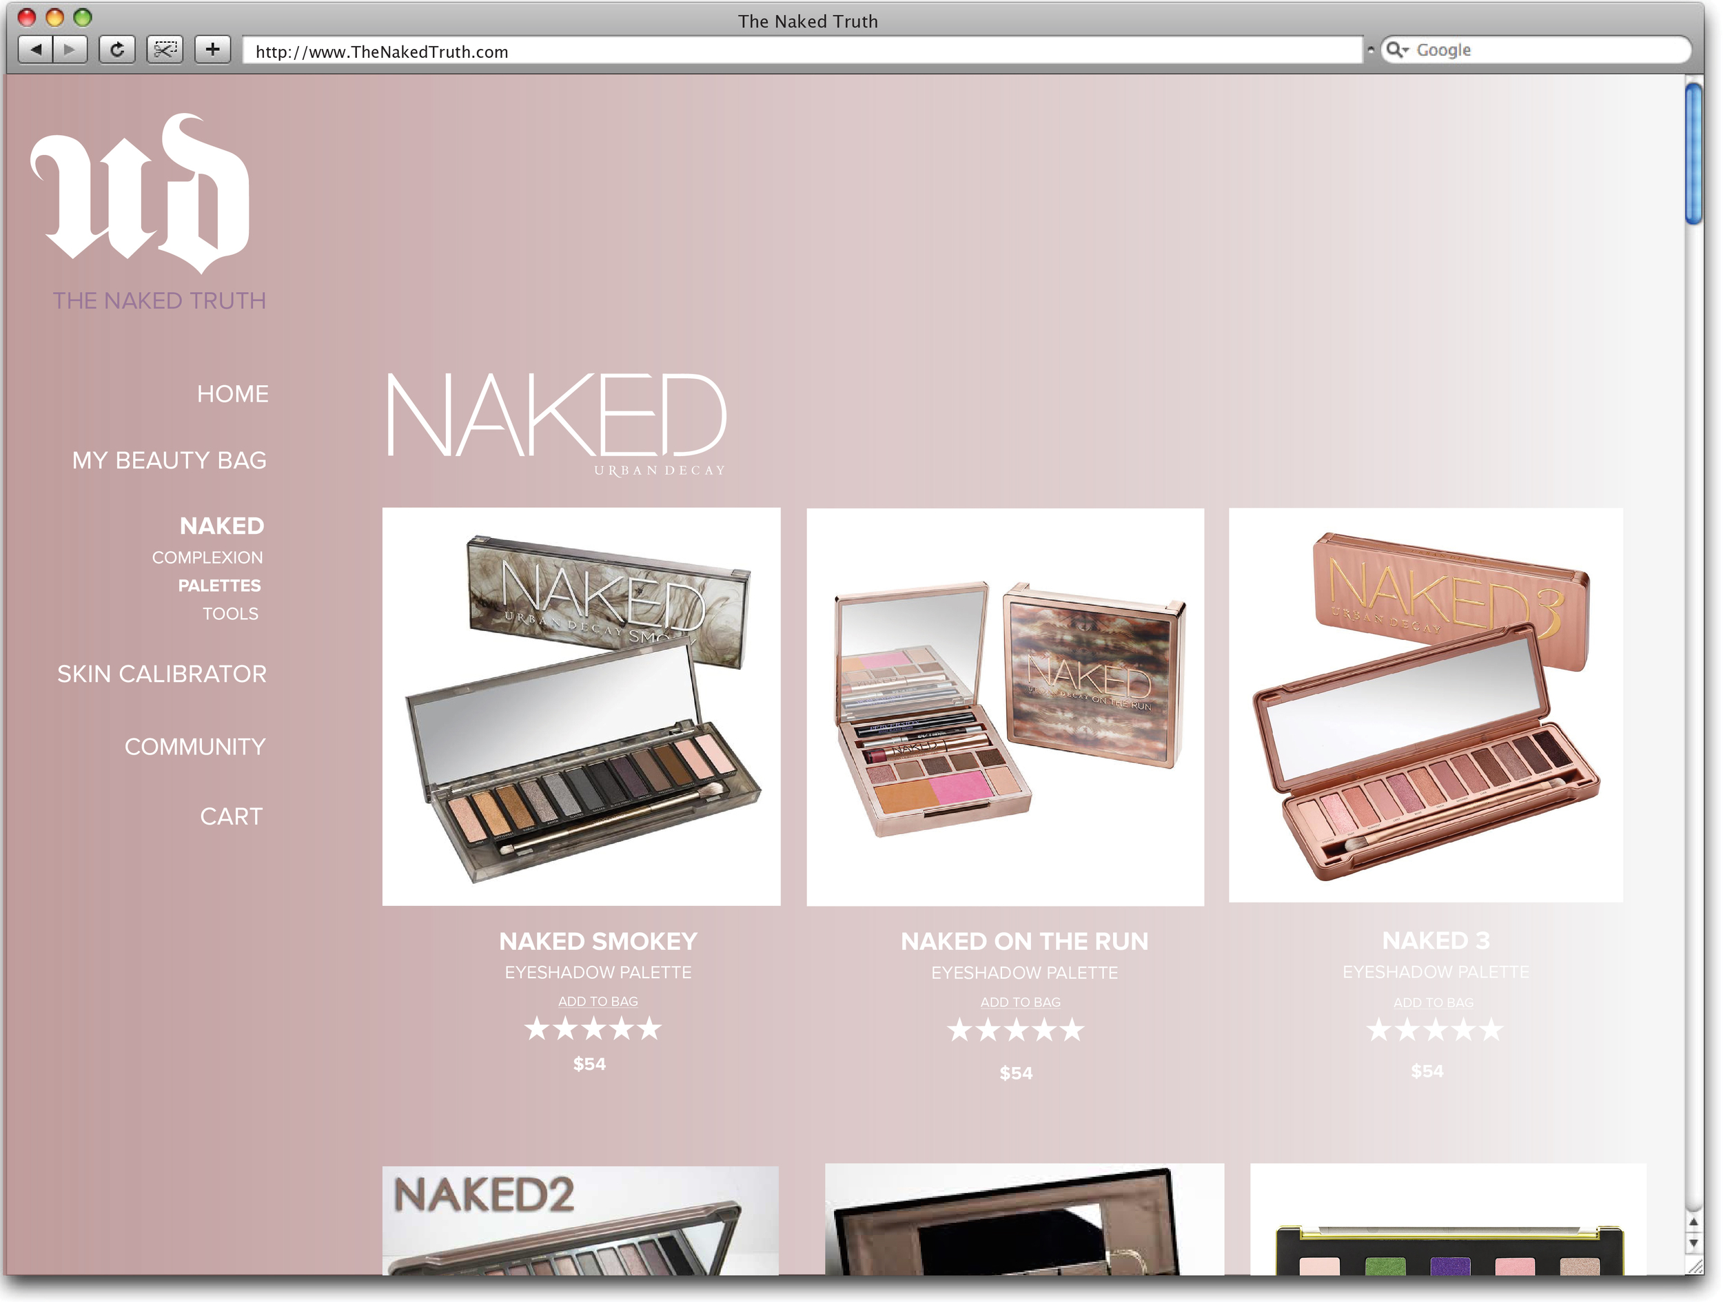The height and width of the screenshot is (1302, 1723).
Task: Close the window with the red button
Action: [x=26, y=17]
